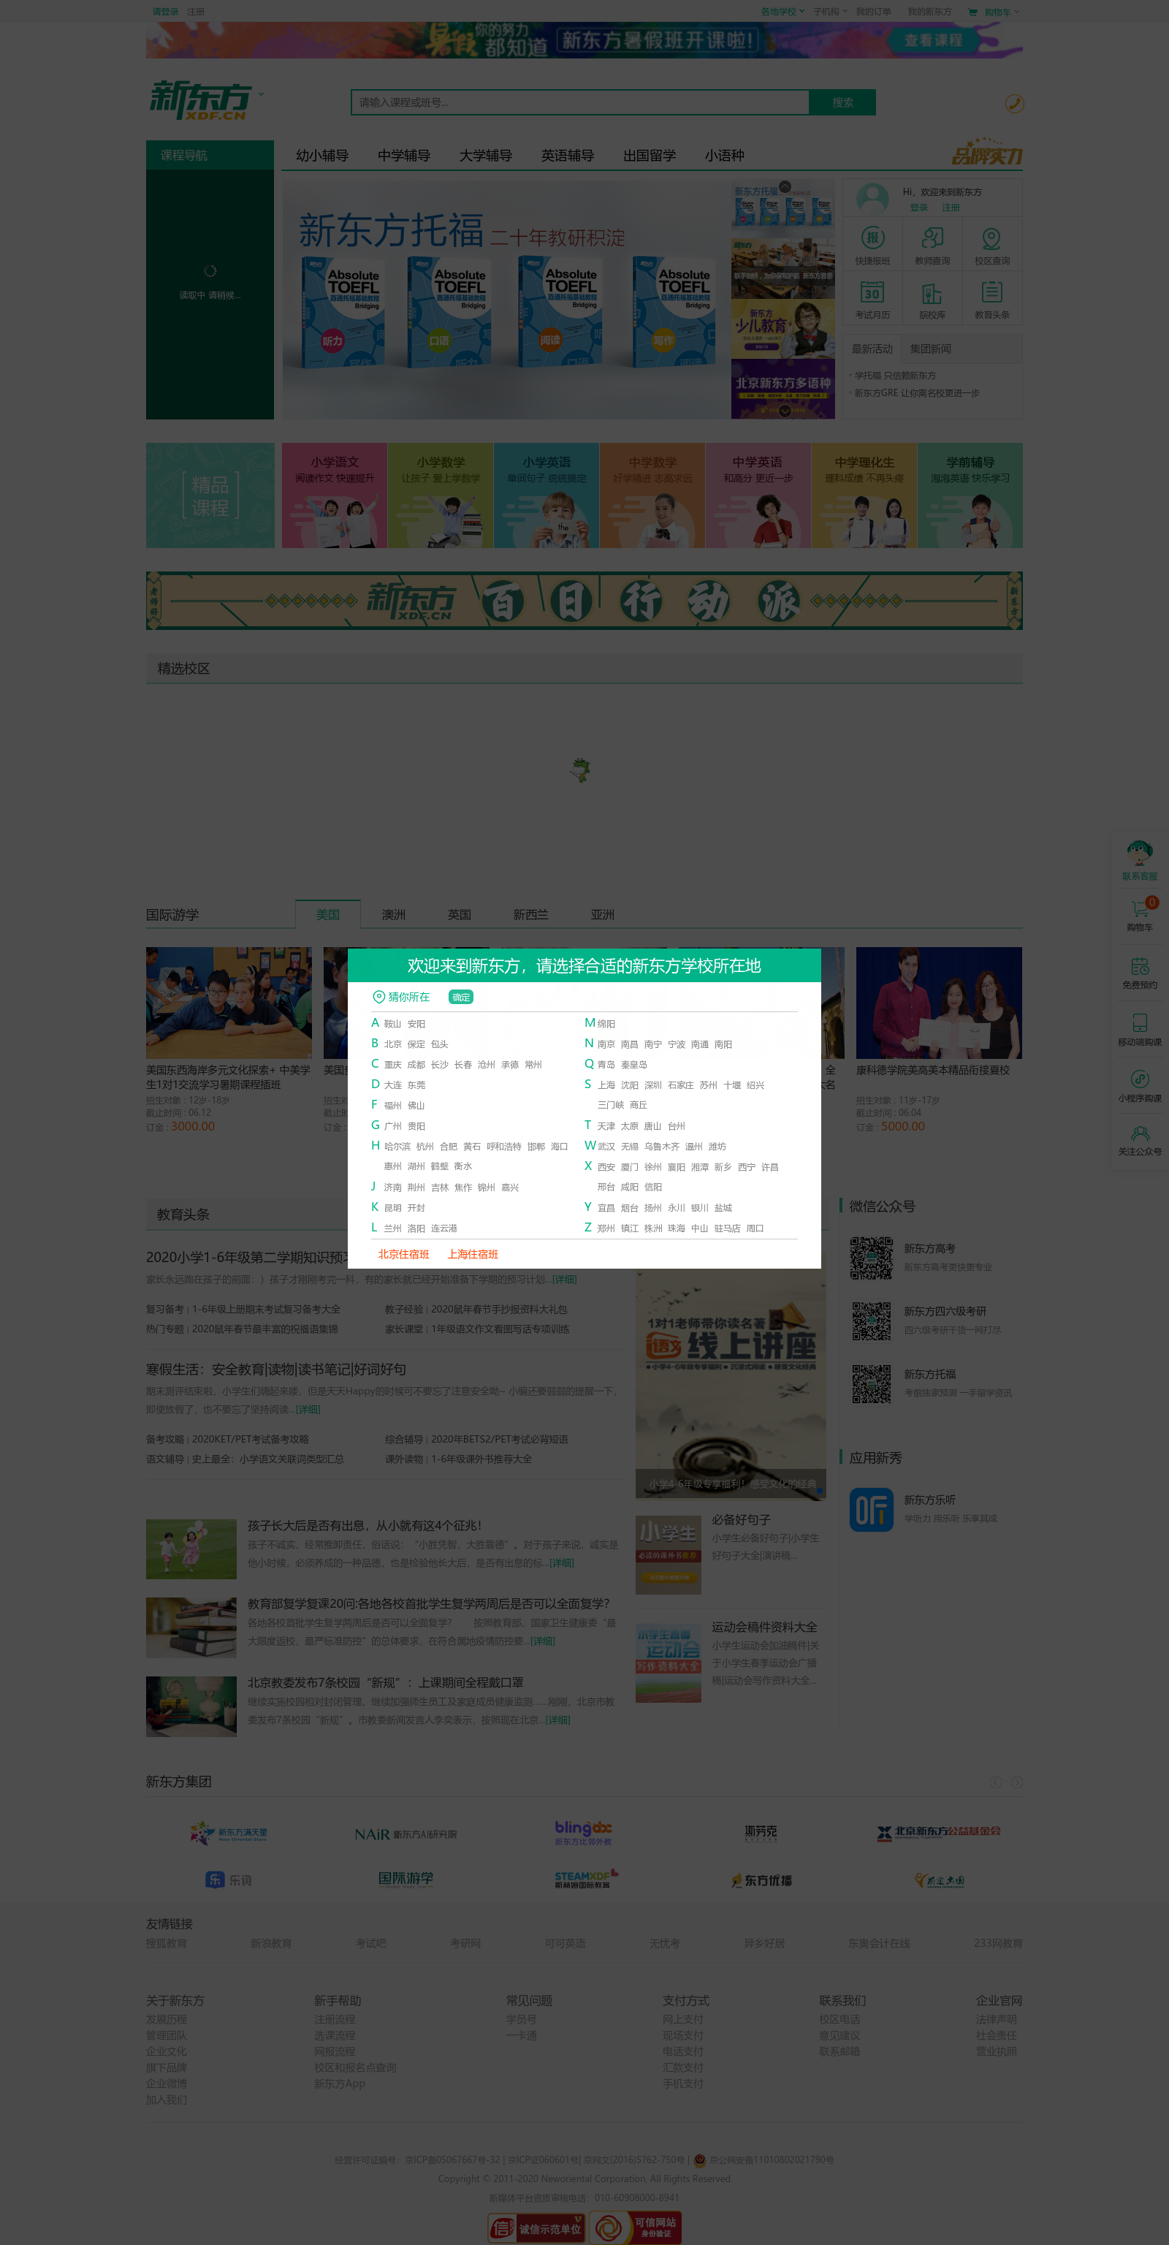Click the 新东方 XDF.CN logo

pos(200,100)
